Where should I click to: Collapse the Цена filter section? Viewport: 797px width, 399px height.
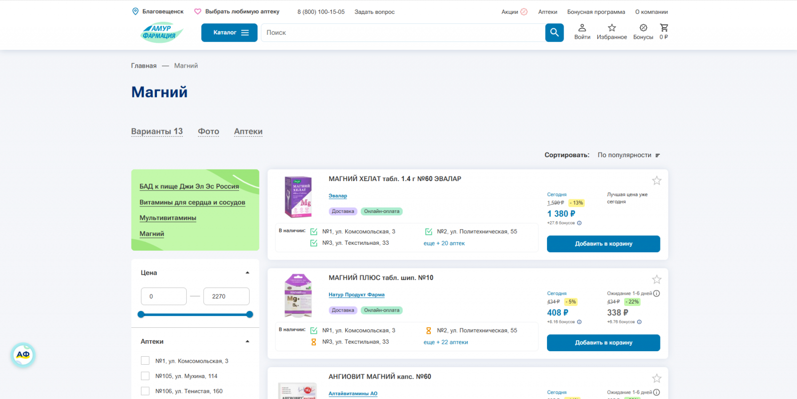[x=248, y=273]
